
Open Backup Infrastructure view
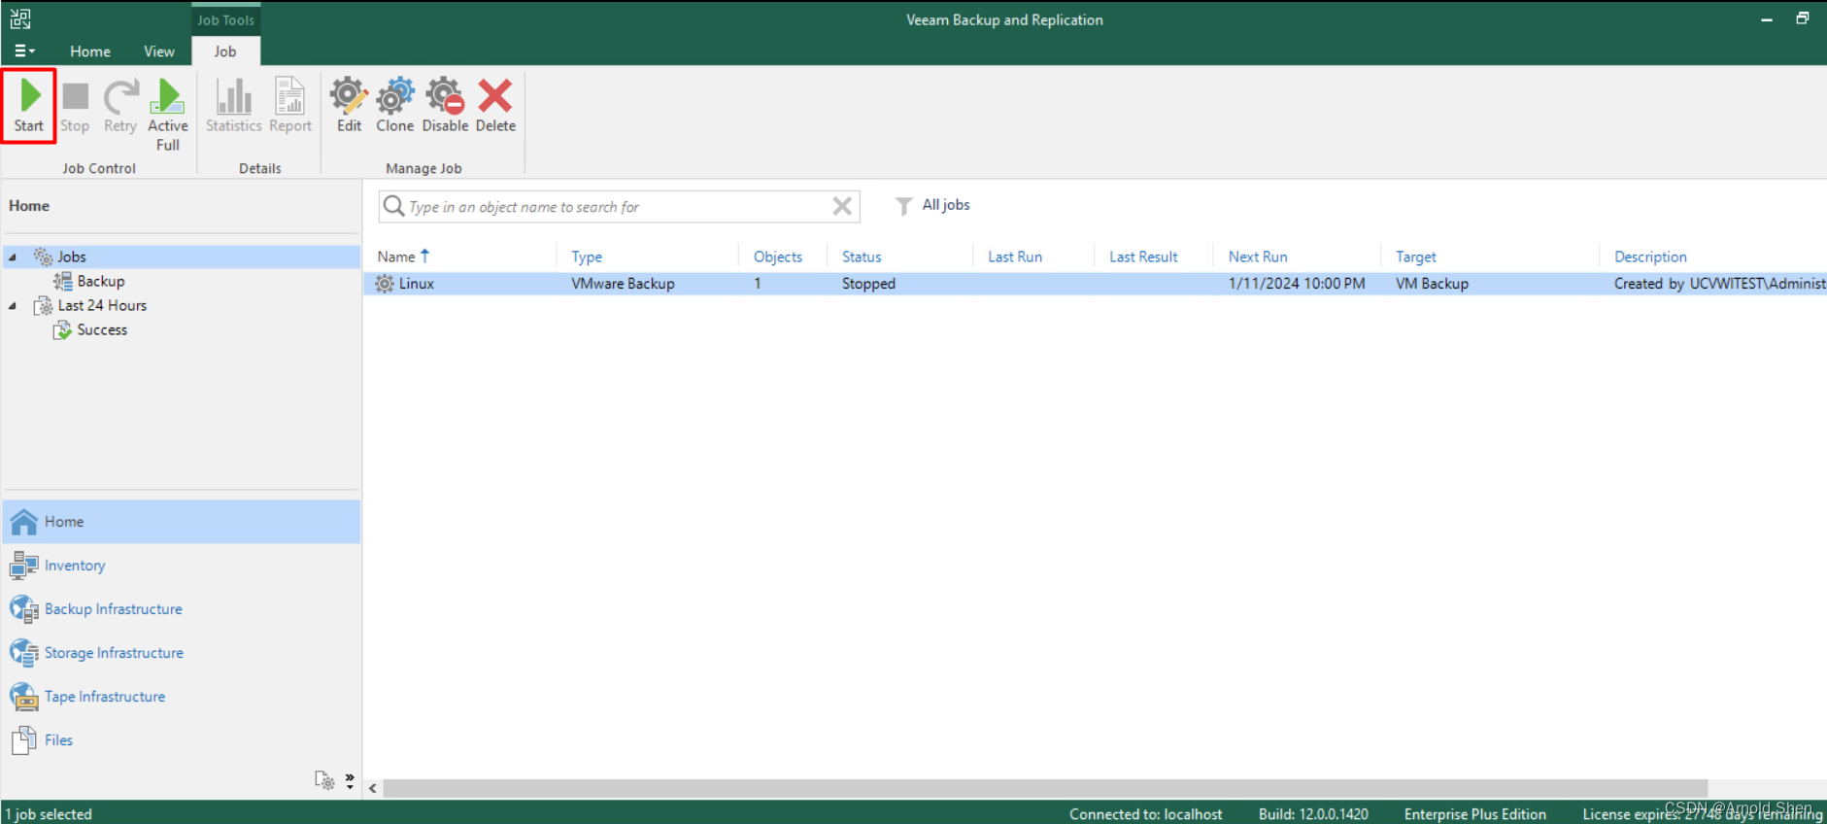click(182, 609)
